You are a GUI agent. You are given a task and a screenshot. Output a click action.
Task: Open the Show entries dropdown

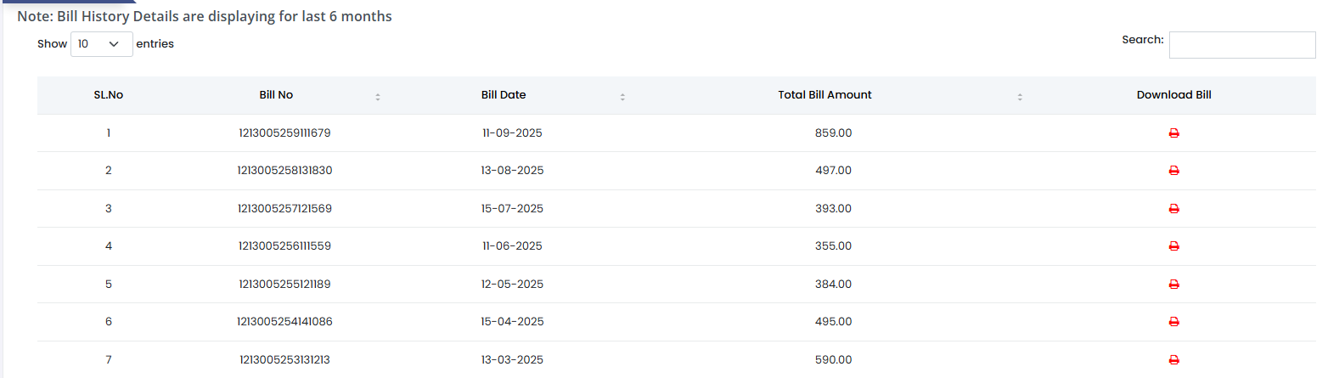101,44
